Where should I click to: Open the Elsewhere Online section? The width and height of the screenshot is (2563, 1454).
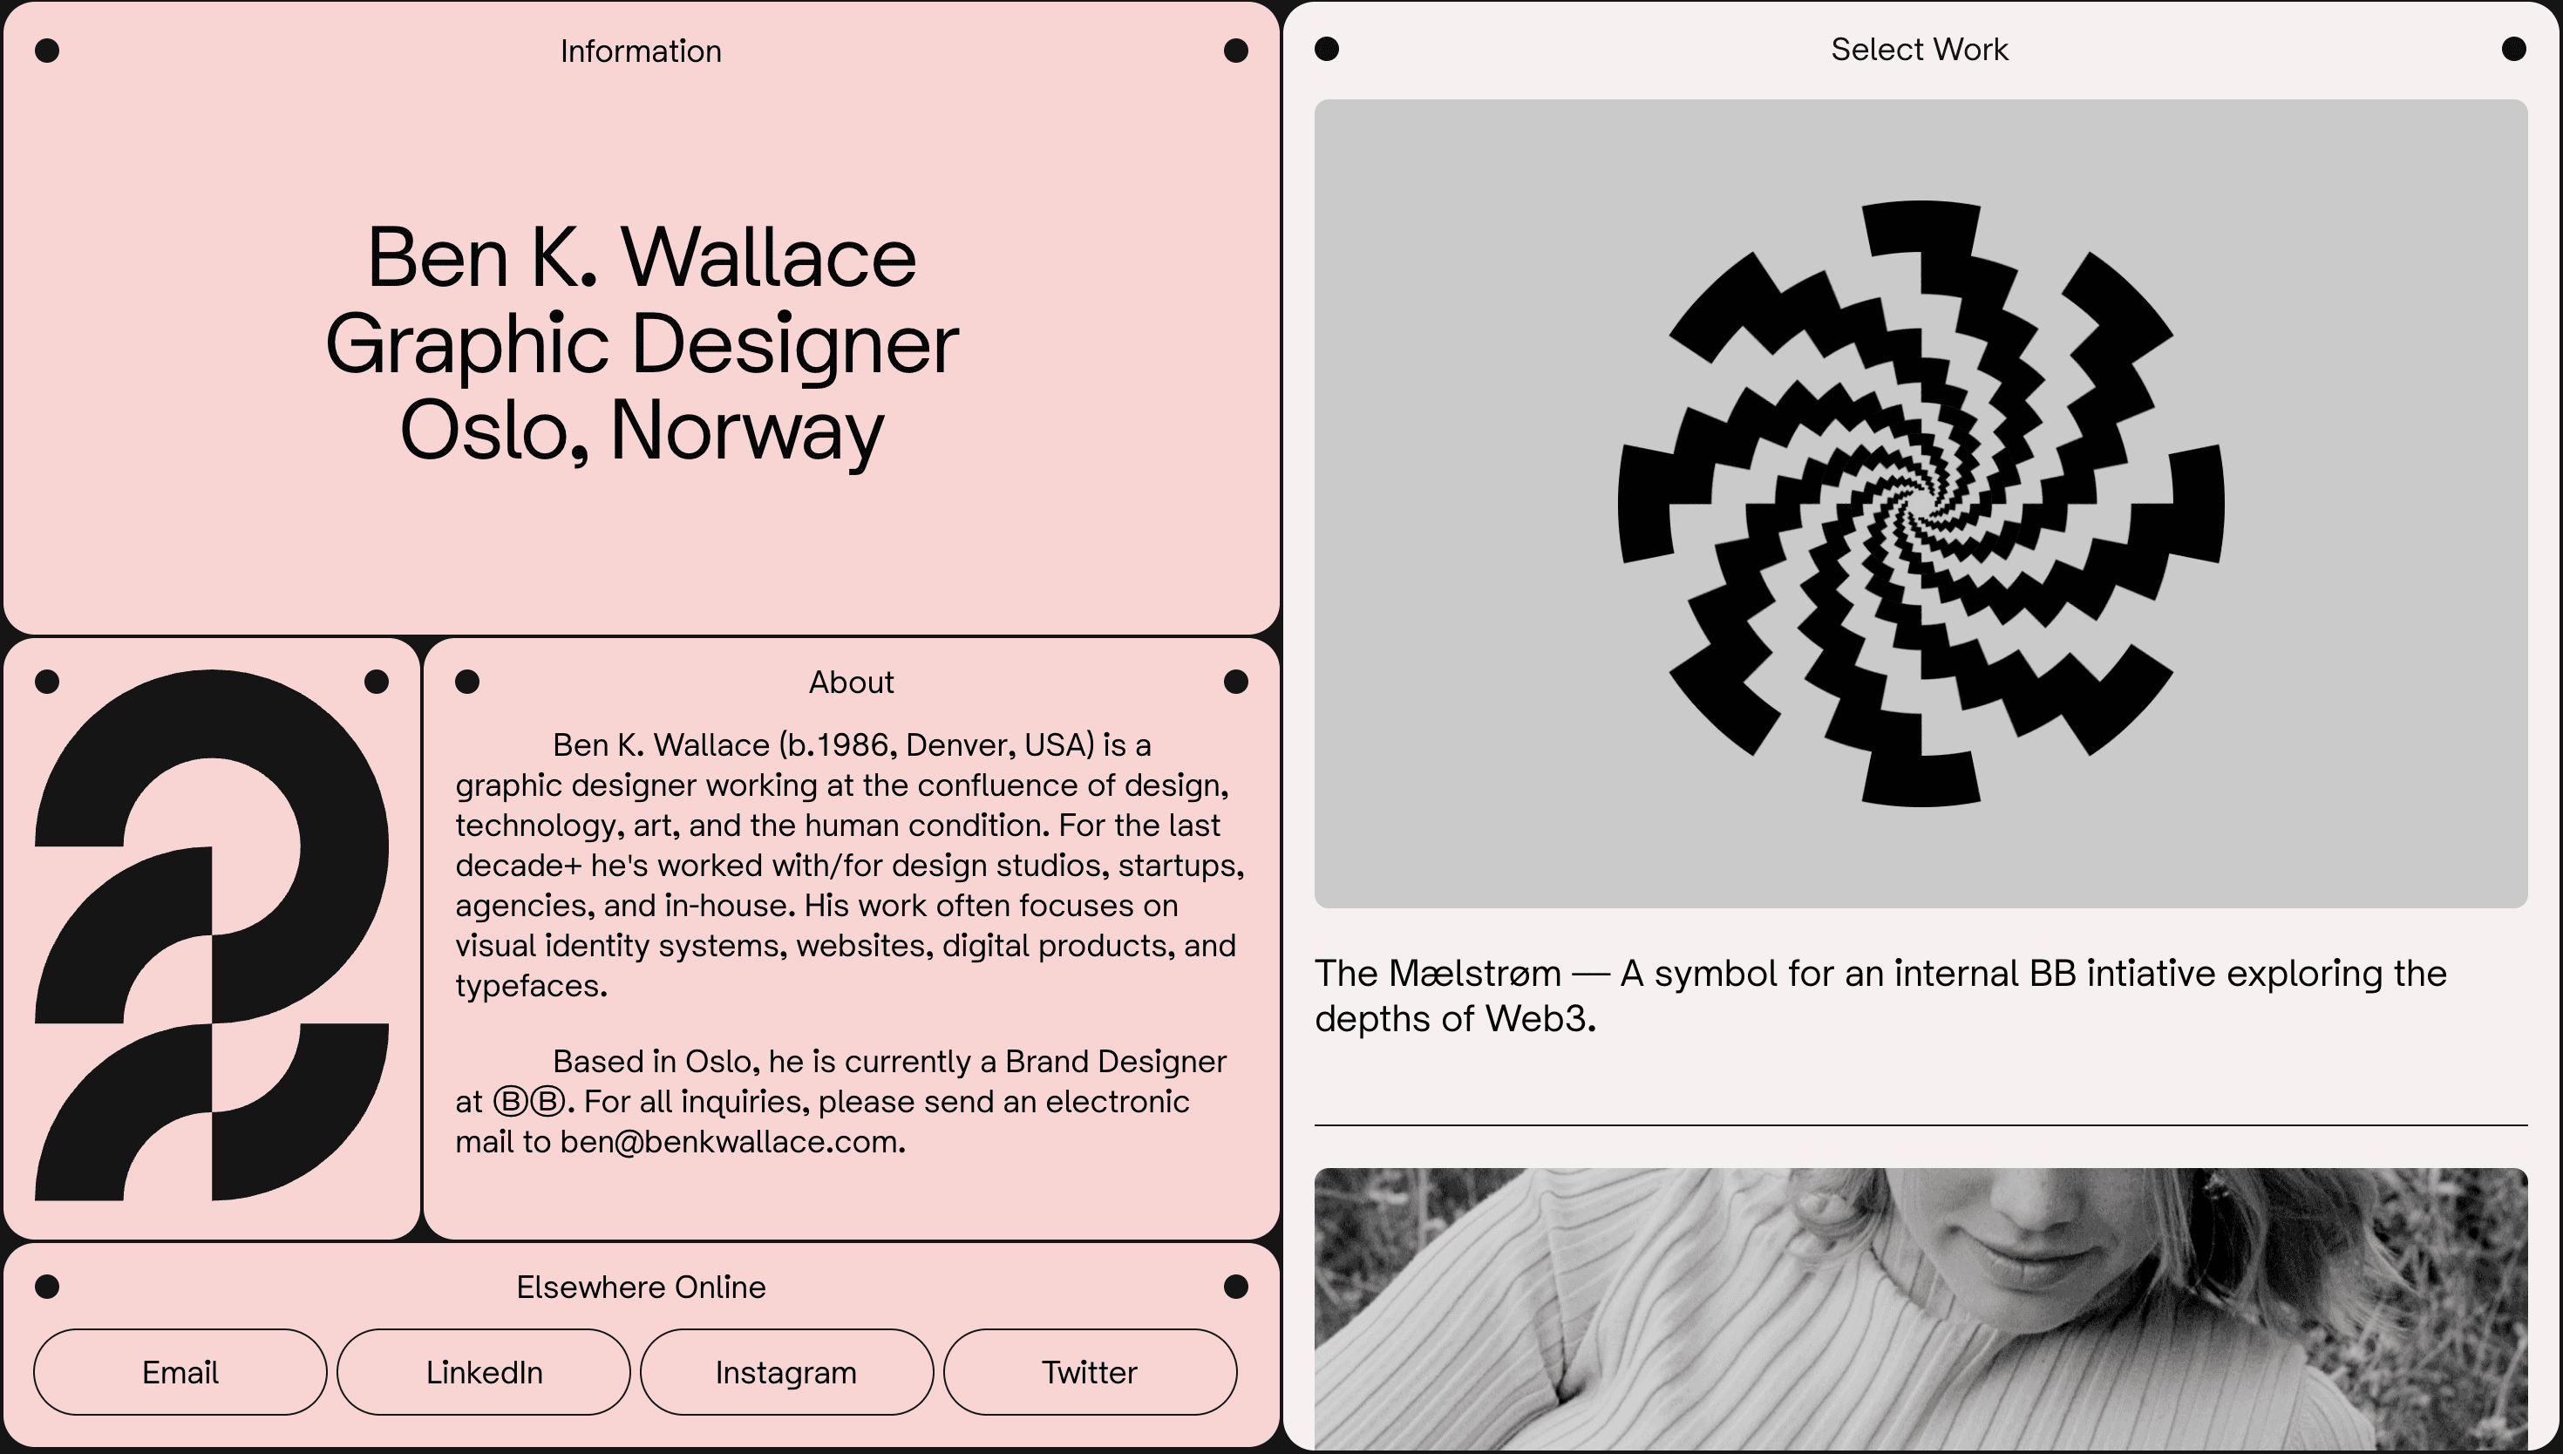click(x=640, y=1288)
